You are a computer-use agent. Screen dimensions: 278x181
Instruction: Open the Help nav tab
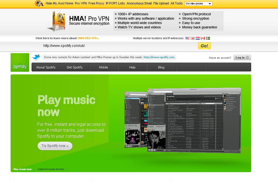132,67
